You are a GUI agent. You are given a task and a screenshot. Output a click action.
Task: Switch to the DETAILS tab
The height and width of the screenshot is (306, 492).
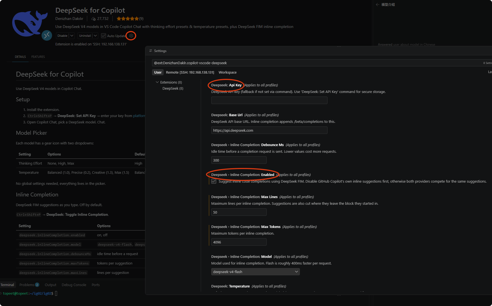coord(20,57)
